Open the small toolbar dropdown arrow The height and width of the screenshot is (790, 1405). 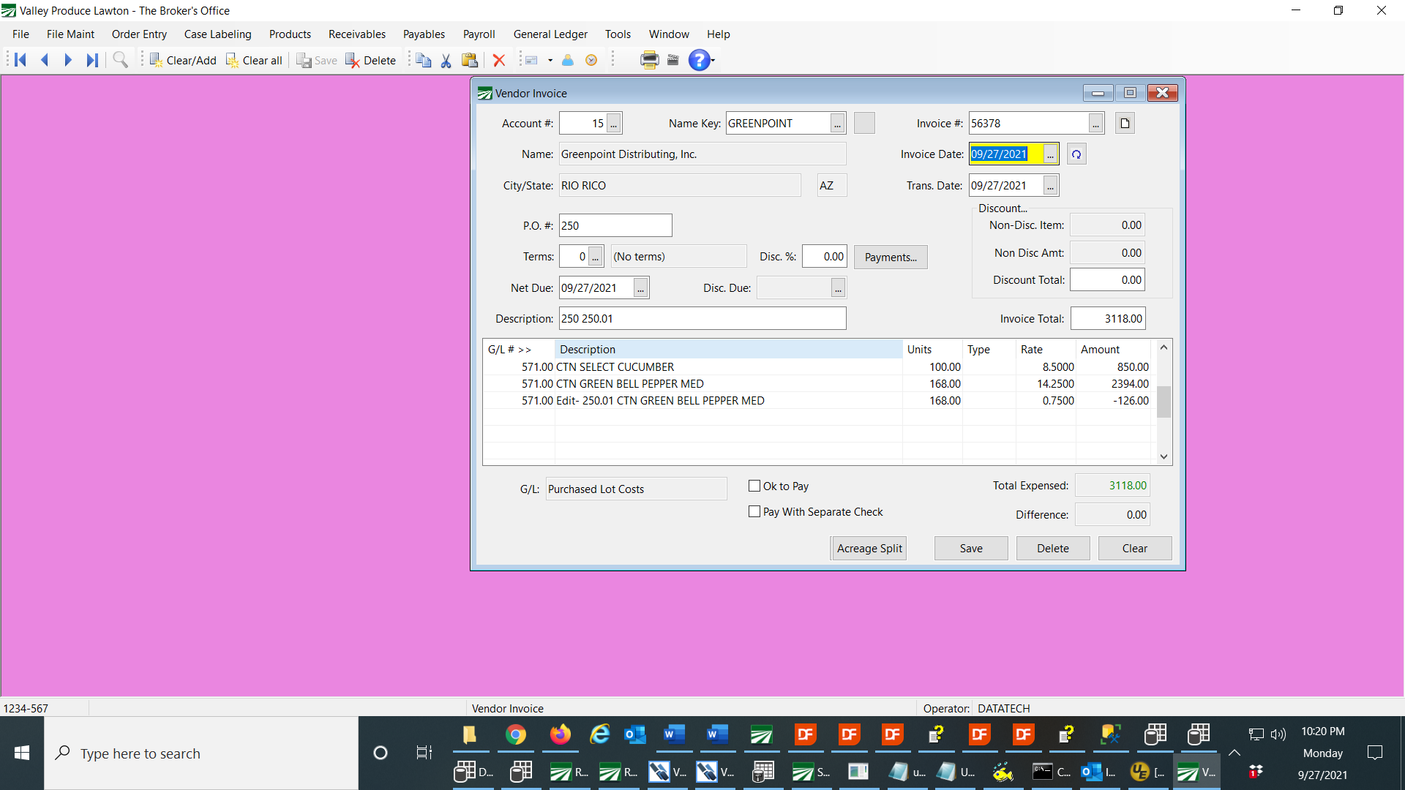(x=550, y=61)
